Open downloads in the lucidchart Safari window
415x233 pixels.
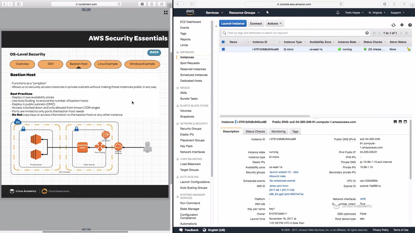142,4
